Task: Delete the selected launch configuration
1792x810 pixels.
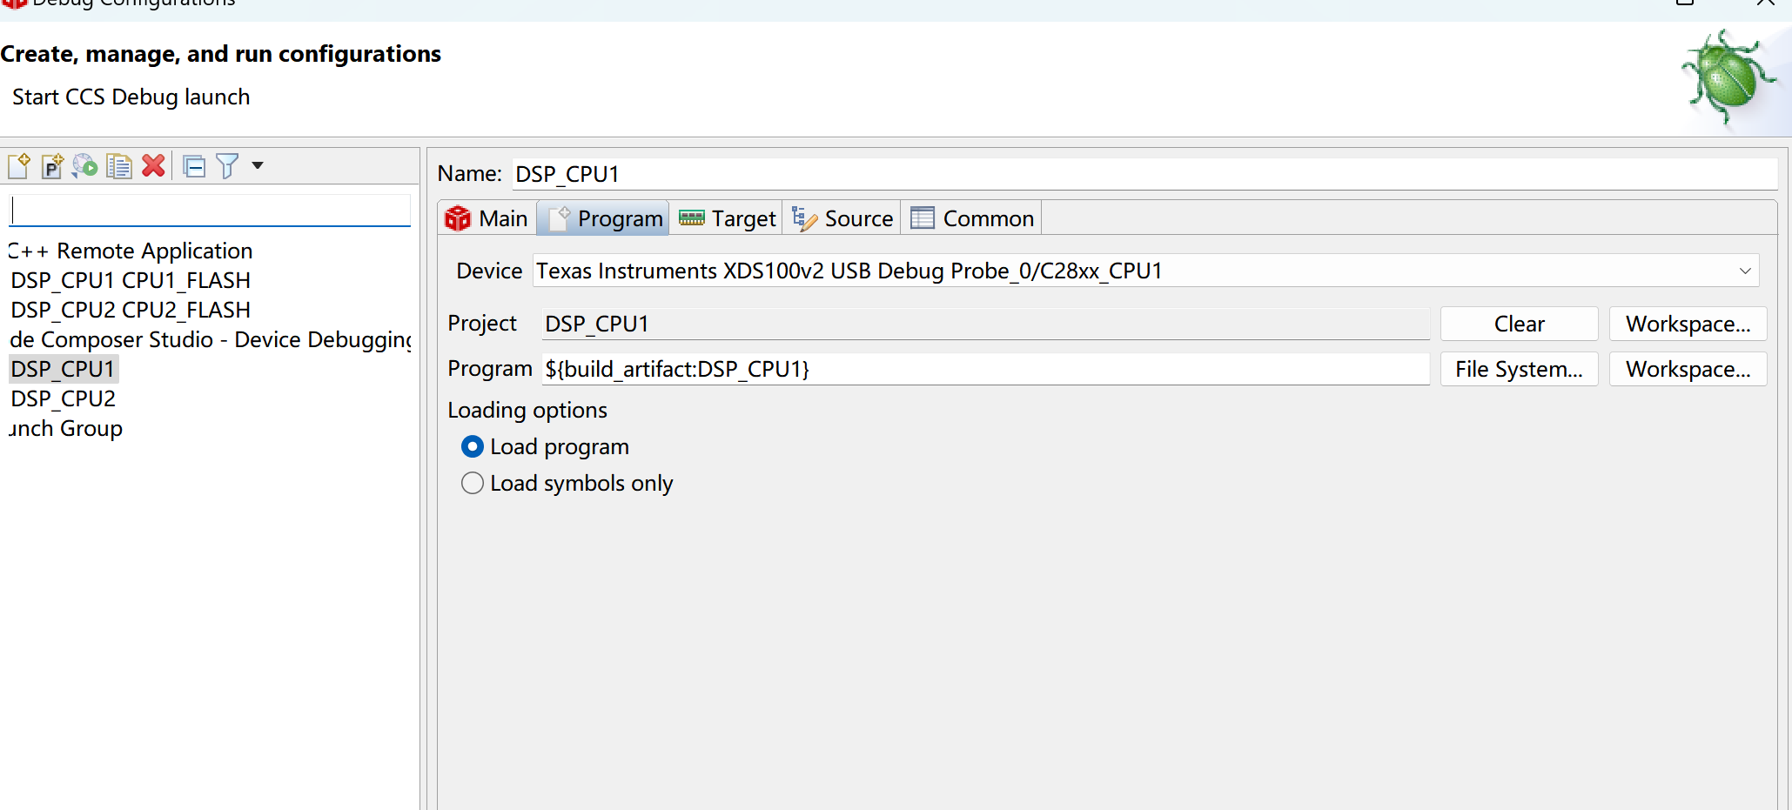Action: [x=154, y=165]
